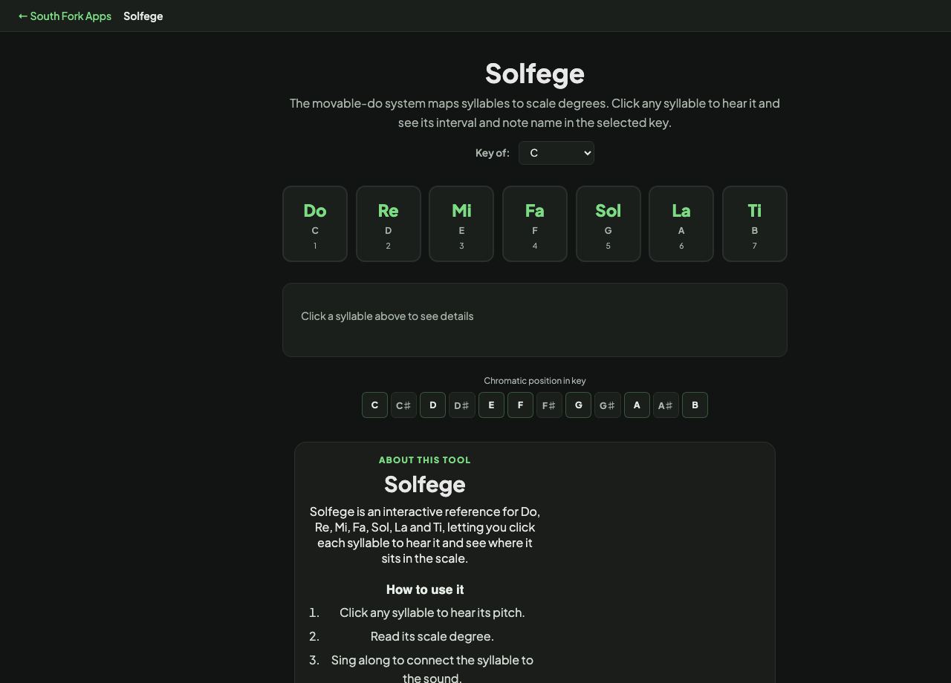Play the Re syllable card

coord(389,223)
